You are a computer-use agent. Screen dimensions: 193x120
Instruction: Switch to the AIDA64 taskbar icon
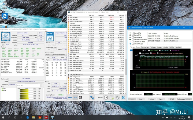[x=46, y=118]
